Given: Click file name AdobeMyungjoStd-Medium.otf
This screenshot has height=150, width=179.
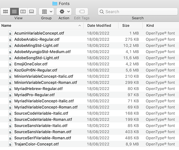Looking at the screenshot, I should [42, 52].
